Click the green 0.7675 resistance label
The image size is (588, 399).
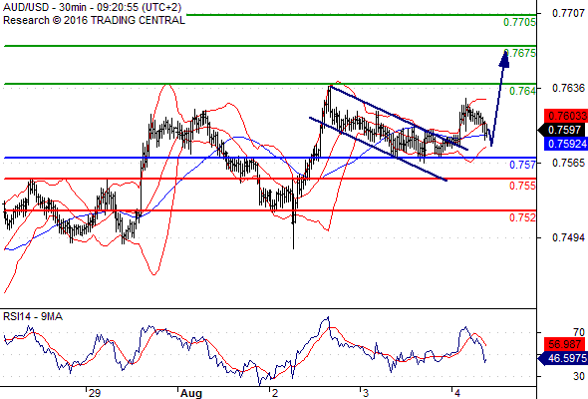520,53
